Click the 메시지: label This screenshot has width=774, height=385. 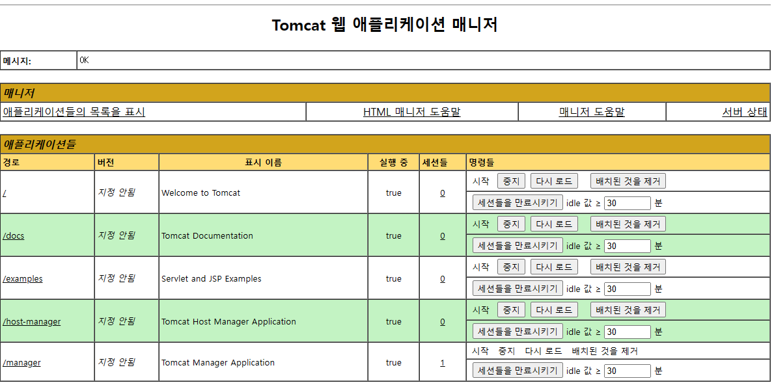(17, 61)
